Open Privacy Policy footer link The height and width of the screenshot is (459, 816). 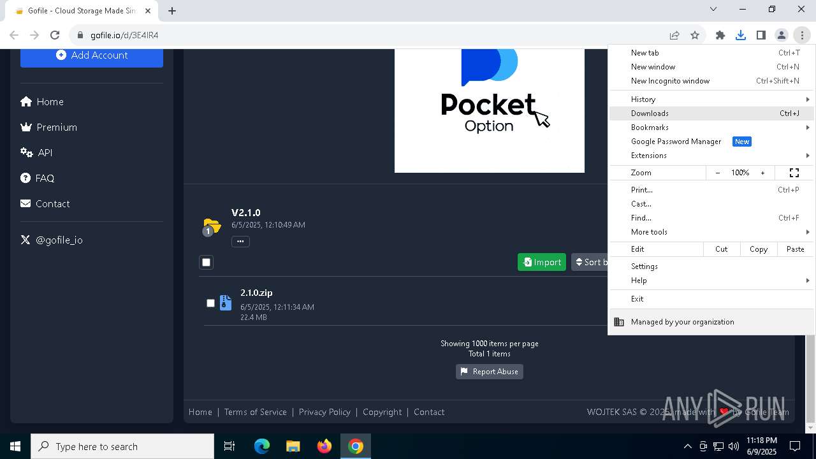pos(324,412)
